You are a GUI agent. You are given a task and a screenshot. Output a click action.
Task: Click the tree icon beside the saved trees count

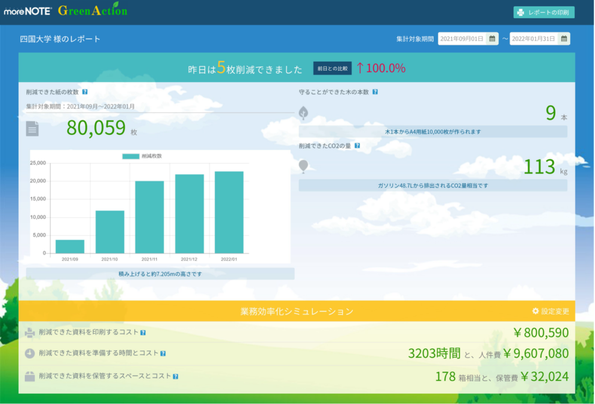point(303,112)
